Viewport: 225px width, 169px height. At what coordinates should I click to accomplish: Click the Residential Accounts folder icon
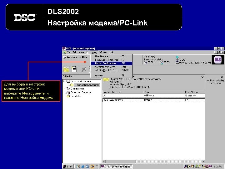72,85
